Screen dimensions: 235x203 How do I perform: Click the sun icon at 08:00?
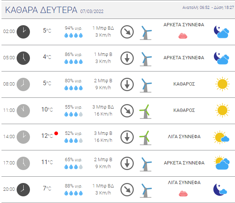point(222,84)
